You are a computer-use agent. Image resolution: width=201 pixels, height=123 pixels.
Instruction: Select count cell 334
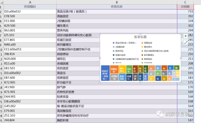click(x=185, y=21)
